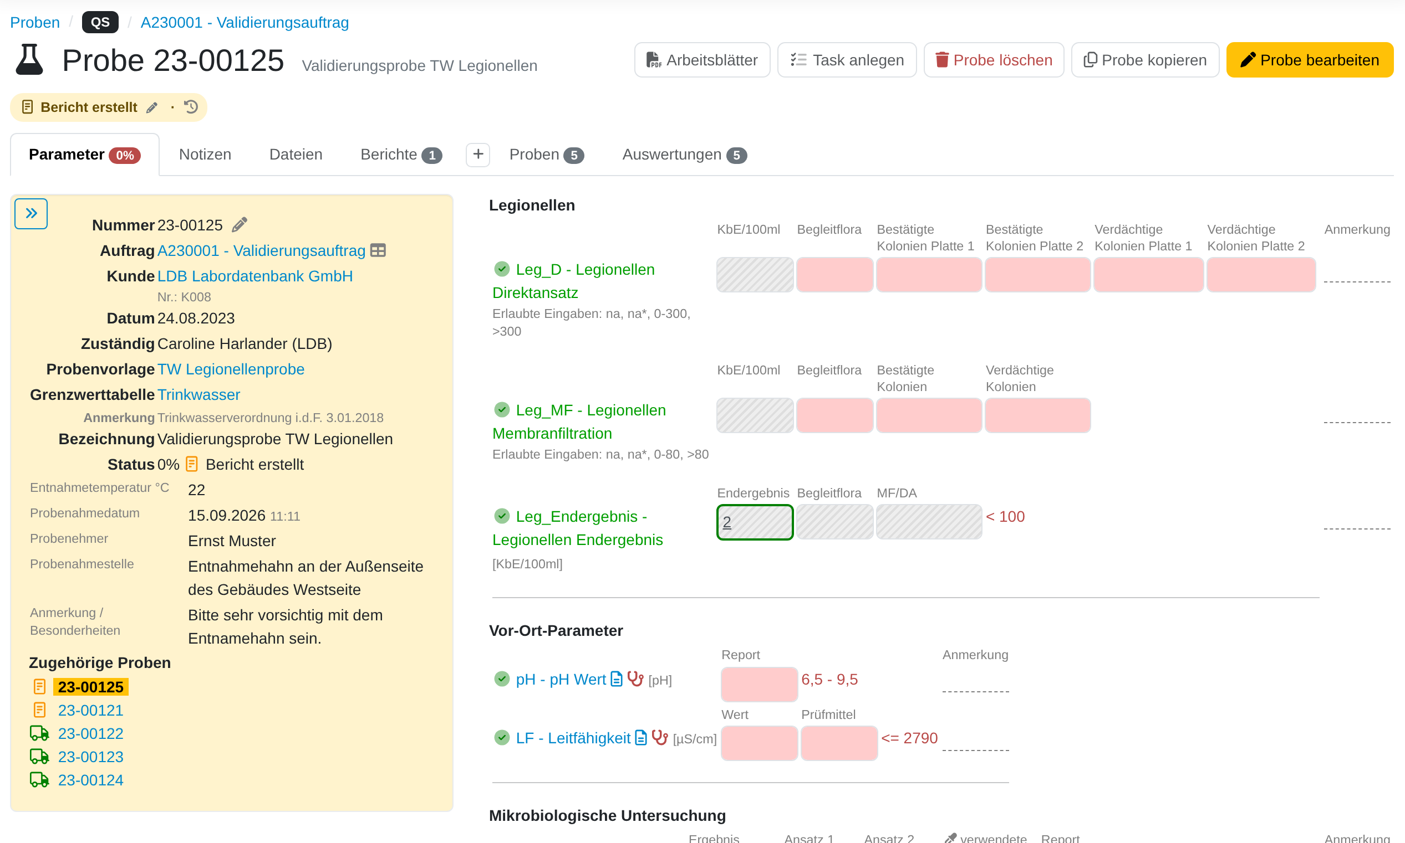Click green check icon of Leg_MF row
Viewport: 1405px width, 843px height.
click(502, 409)
